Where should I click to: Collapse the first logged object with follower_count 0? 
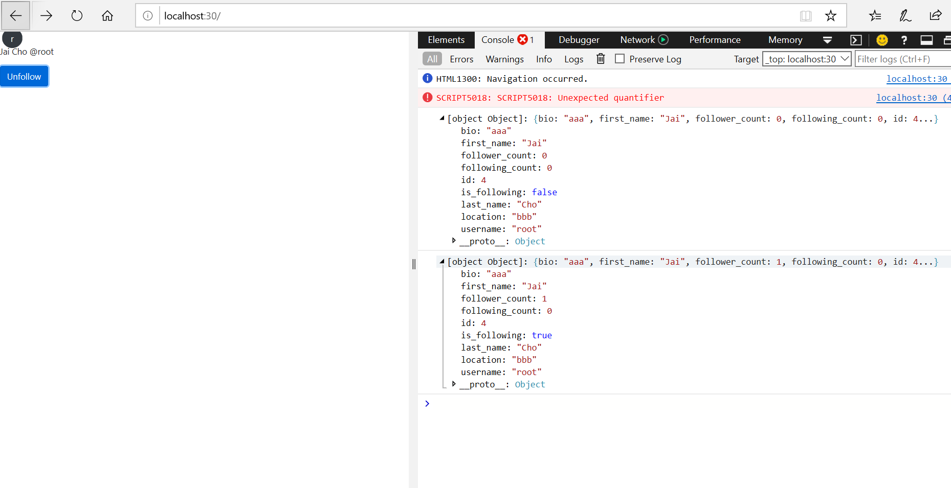click(x=442, y=119)
